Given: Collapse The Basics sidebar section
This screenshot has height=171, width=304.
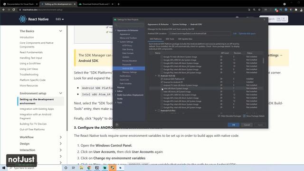Looking at the screenshot, I should (x=60, y=31).
